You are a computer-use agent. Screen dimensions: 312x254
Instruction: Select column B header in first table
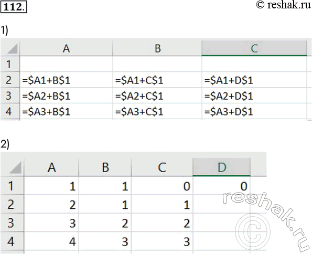coord(157,48)
